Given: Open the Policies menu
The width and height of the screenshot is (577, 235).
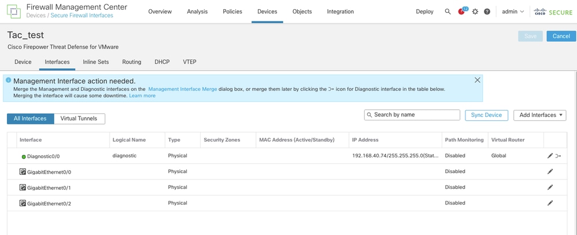Looking at the screenshot, I should (232, 12).
